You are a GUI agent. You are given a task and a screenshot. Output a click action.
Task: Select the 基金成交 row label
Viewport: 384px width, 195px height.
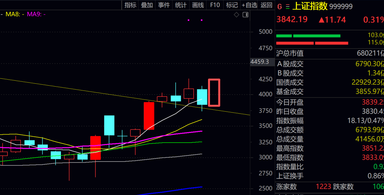tap(290, 92)
